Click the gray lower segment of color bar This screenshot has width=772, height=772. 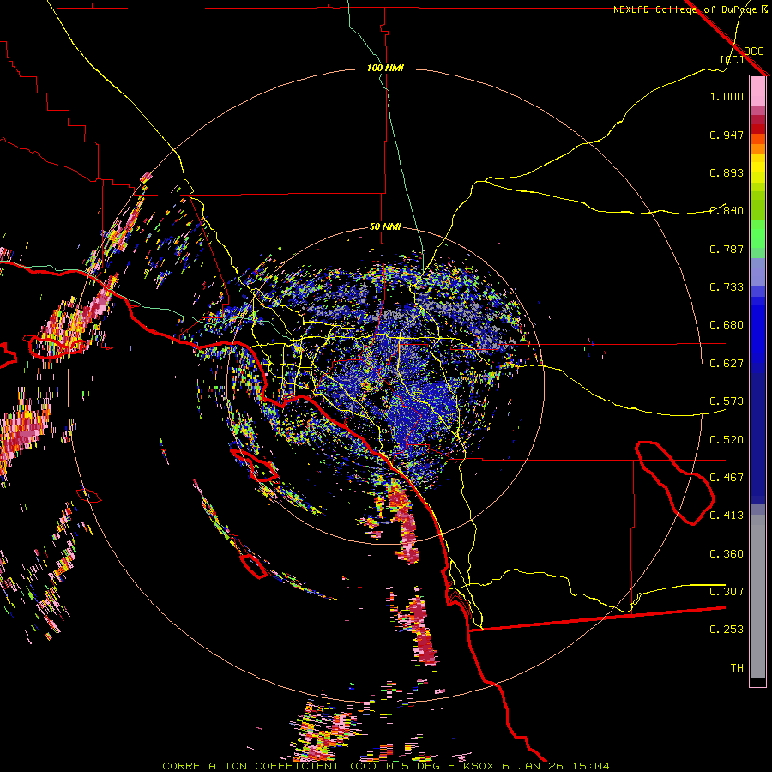point(757,596)
